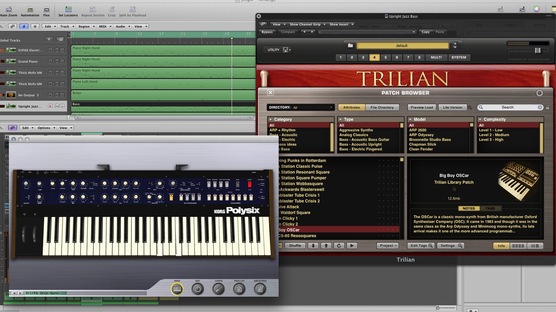Click the Lite Version button
The image size is (556, 312).
pos(452,107)
